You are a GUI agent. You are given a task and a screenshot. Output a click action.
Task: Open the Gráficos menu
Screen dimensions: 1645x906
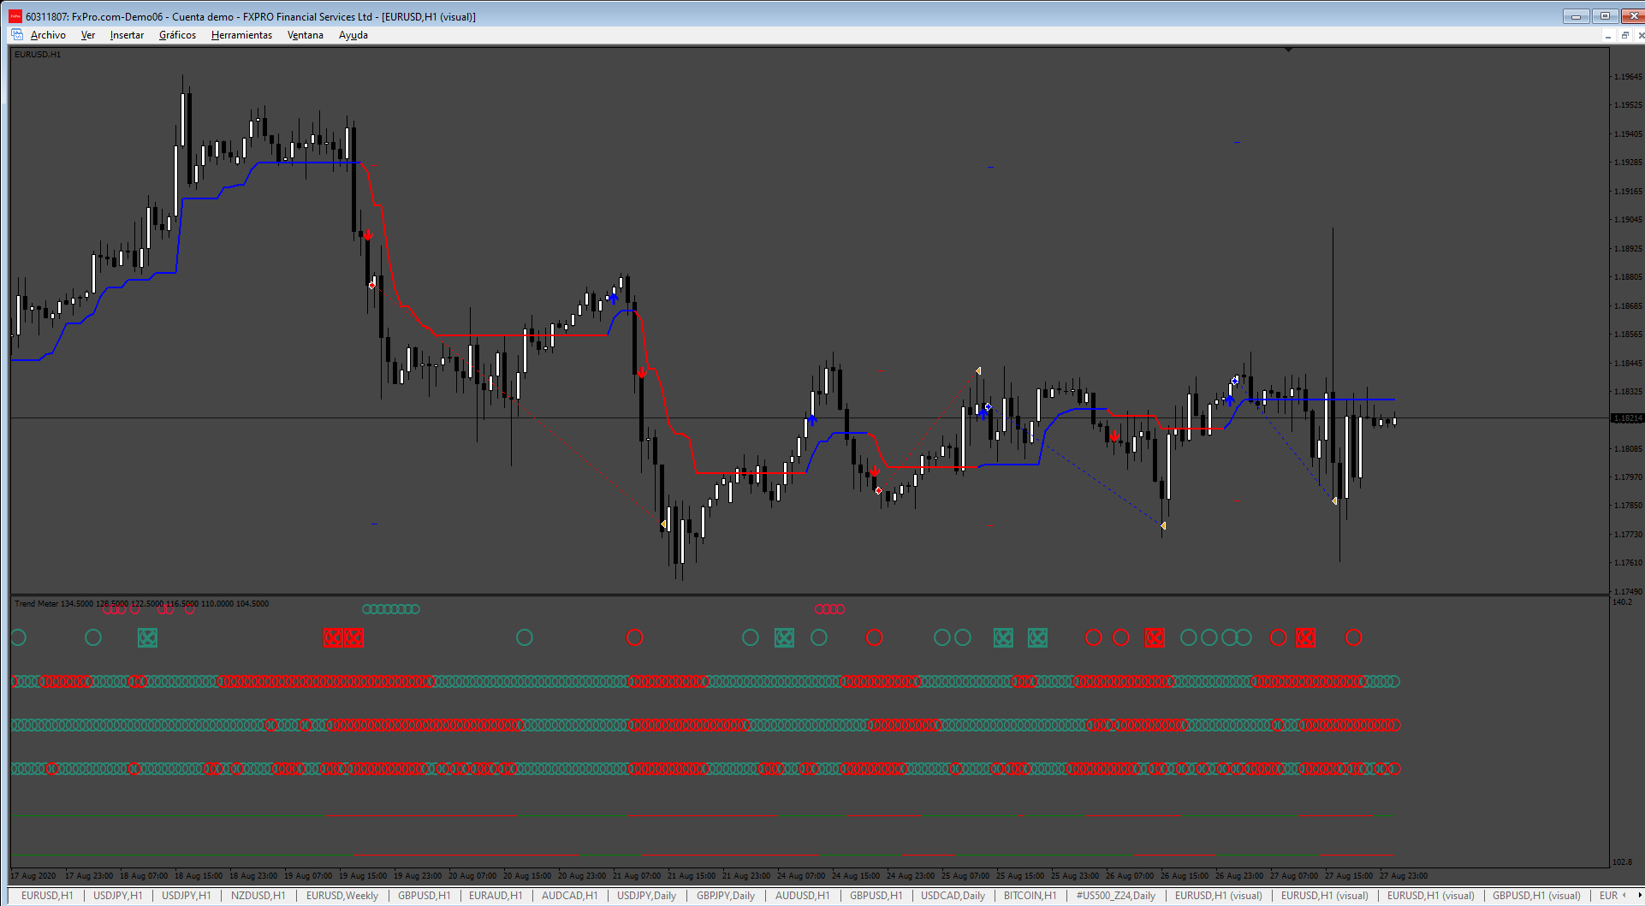(x=177, y=35)
